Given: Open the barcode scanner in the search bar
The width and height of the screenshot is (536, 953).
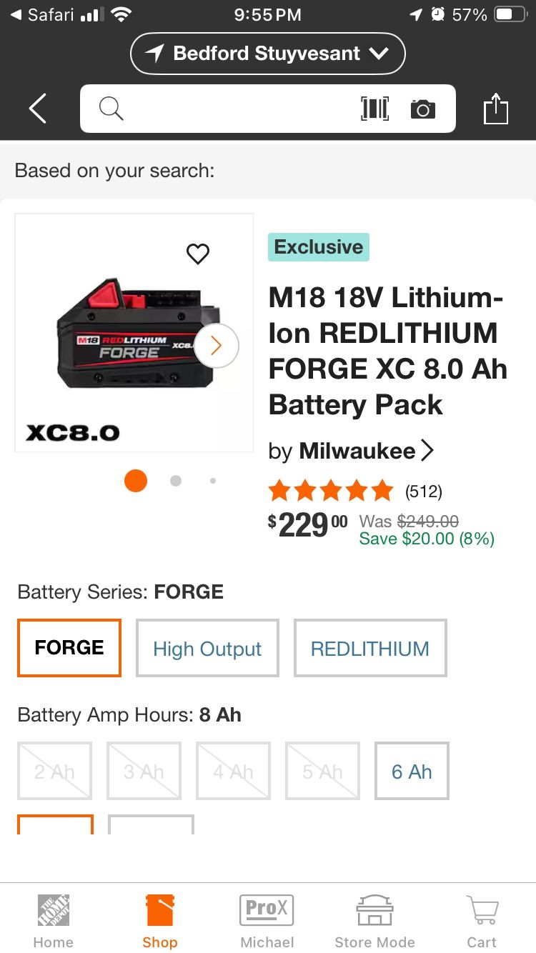Looking at the screenshot, I should tap(374, 109).
